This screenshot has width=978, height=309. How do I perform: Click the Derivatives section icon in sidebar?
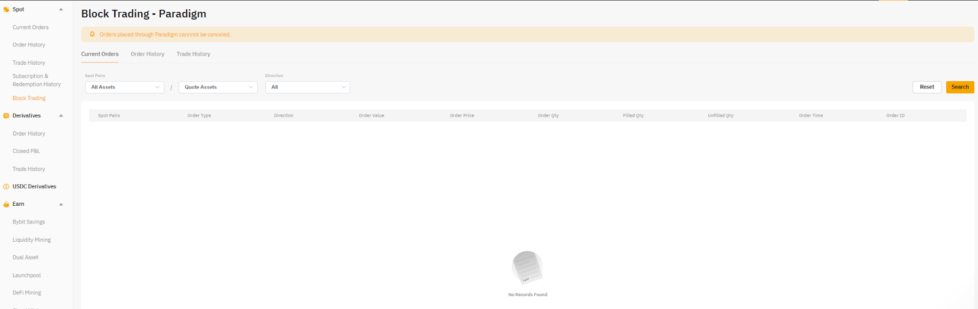point(6,116)
